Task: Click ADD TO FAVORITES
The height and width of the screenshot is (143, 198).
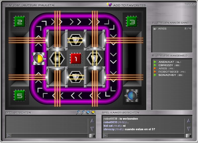Action: click(129, 6)
